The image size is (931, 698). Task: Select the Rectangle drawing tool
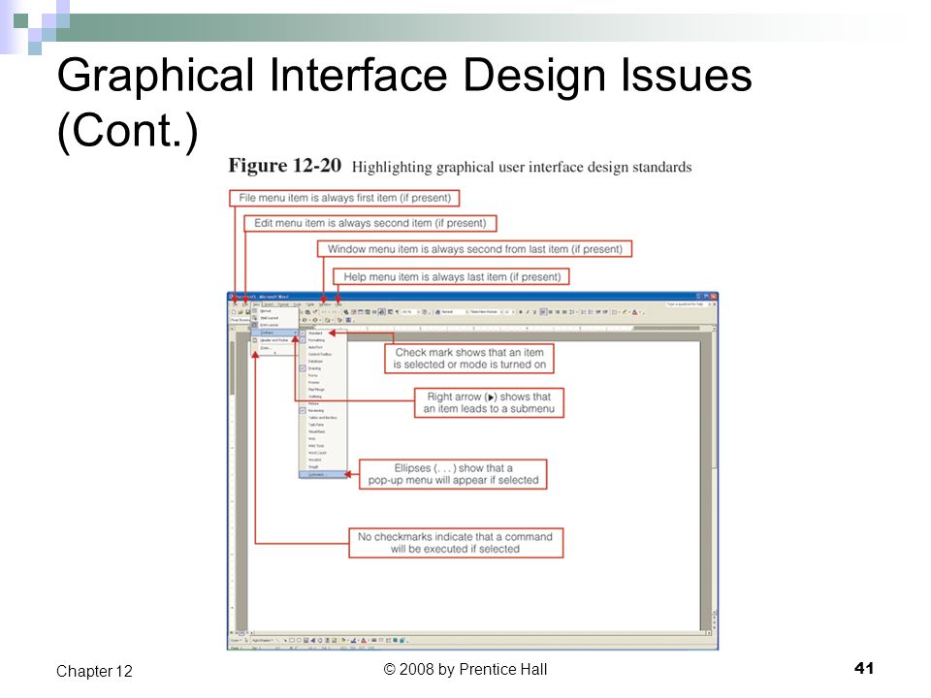pos(292,641)
